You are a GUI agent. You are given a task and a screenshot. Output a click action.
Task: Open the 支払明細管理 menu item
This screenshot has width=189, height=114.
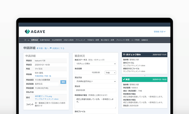click(x=57, y=40)
